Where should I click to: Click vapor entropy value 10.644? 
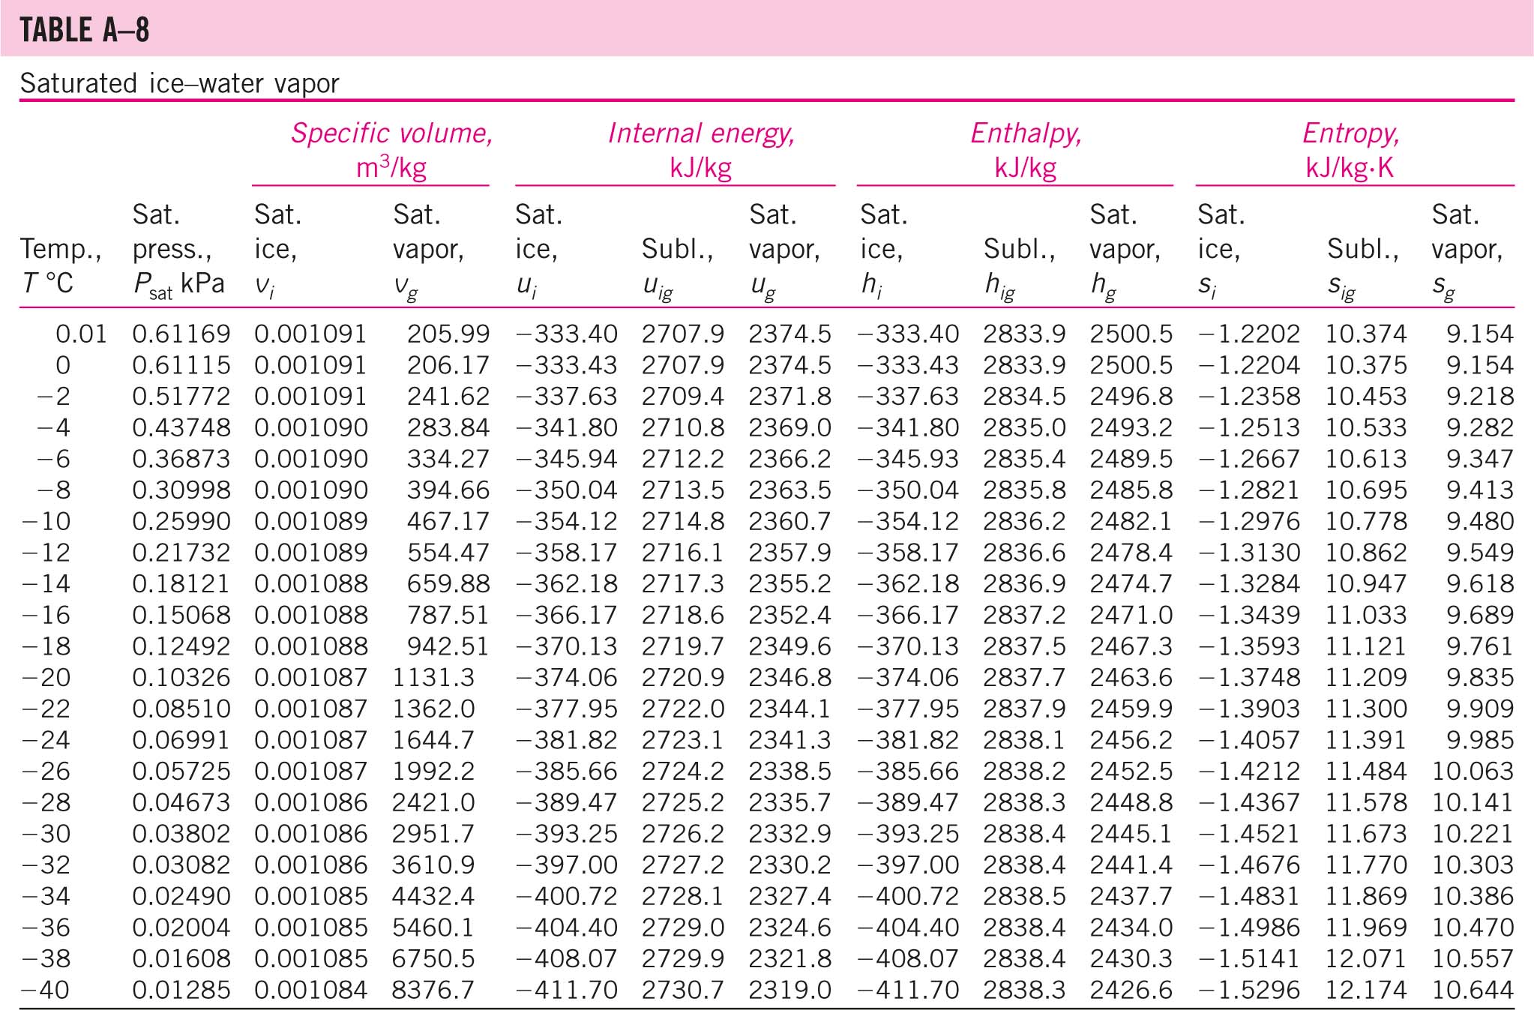[1473, 990]
